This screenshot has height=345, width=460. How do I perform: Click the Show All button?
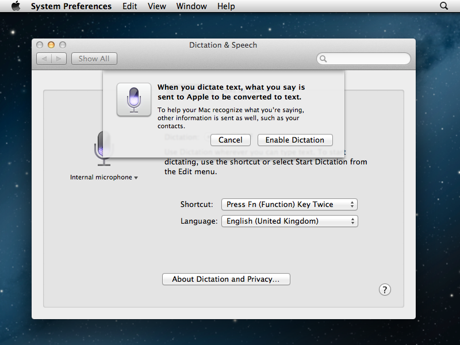click(x=94, y=59)
